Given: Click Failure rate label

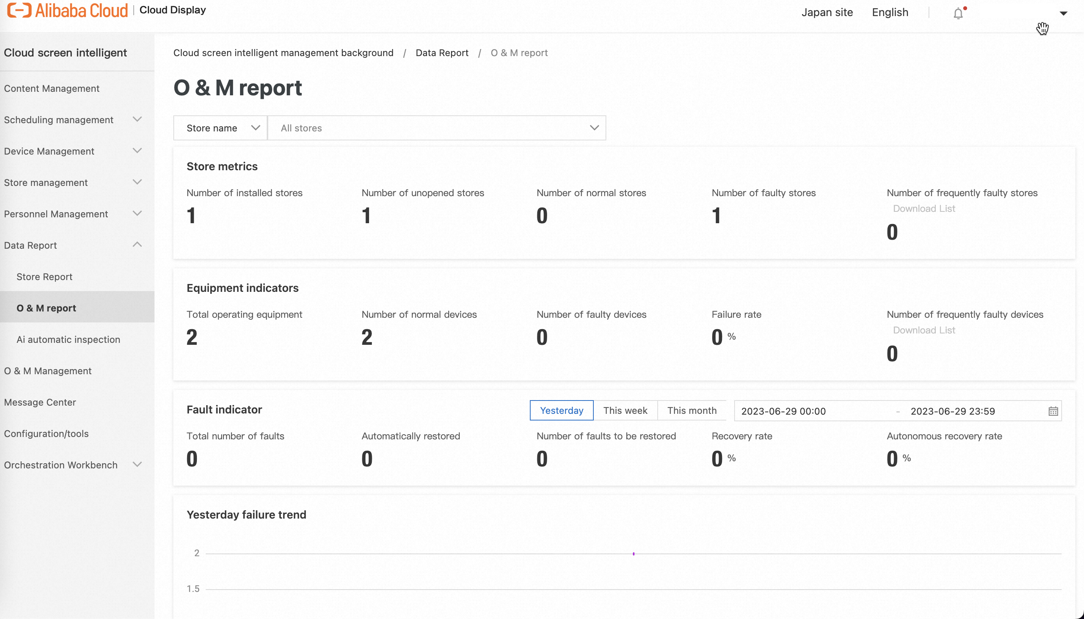Looking at the screenshot, I should 737,315.
